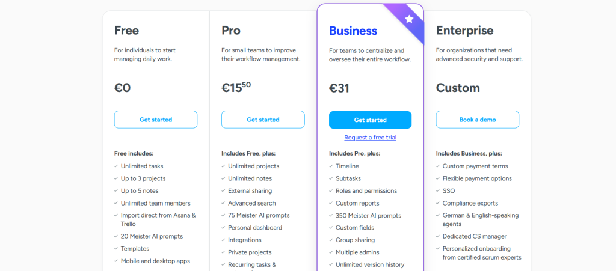Image resolution: width=616 pixels, height=271 pixels.
Task: Click the checkmark beside Unlimited tasks
Action: [x=115, y=166]
